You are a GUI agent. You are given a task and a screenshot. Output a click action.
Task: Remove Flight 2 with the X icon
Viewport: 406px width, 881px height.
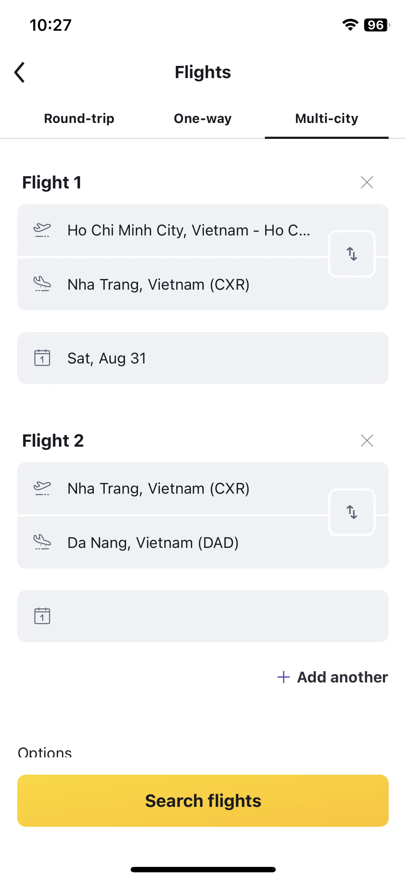pos(367,440)
